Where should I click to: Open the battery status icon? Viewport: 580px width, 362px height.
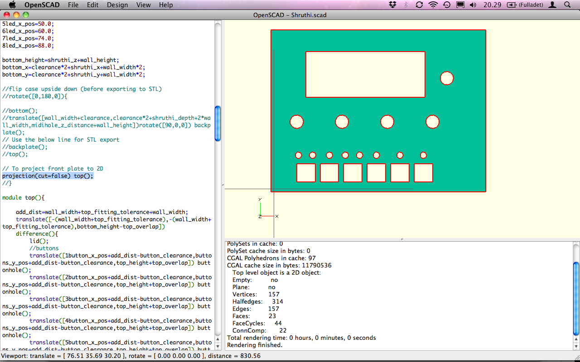coord(512,5)
